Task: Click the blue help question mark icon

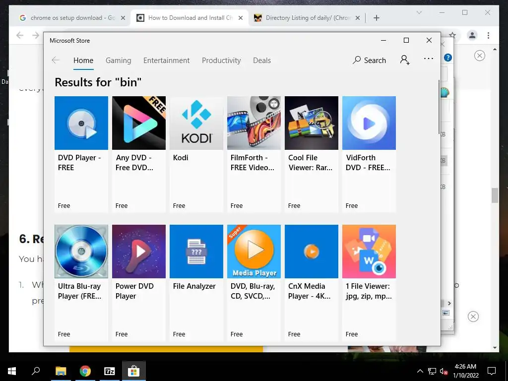Action: 448,58
